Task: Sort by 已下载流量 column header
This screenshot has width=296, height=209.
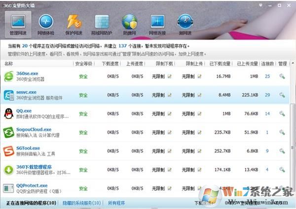Action: (220, 64)
